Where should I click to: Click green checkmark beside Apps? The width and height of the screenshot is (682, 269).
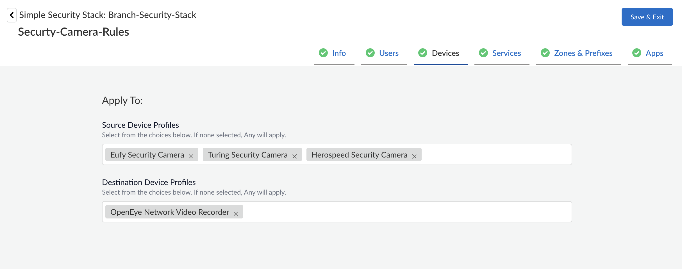637,53
